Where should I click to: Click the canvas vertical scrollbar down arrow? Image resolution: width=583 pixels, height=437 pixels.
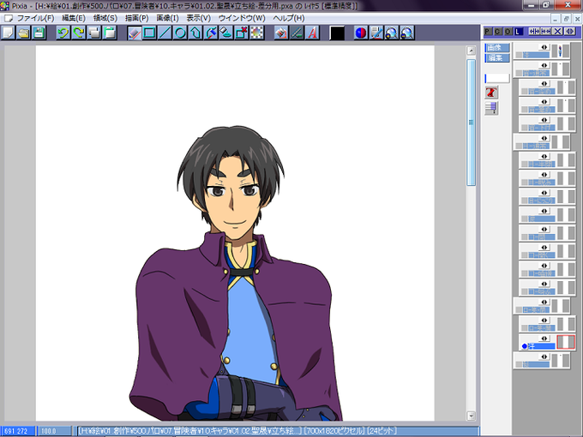point(471,416)
